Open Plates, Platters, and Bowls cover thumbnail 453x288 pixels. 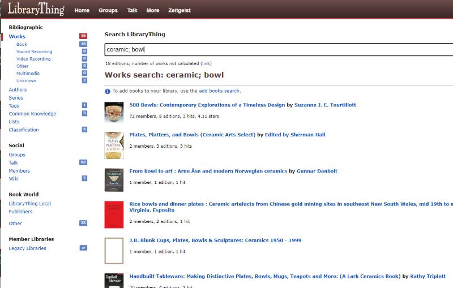click(114, 145)
